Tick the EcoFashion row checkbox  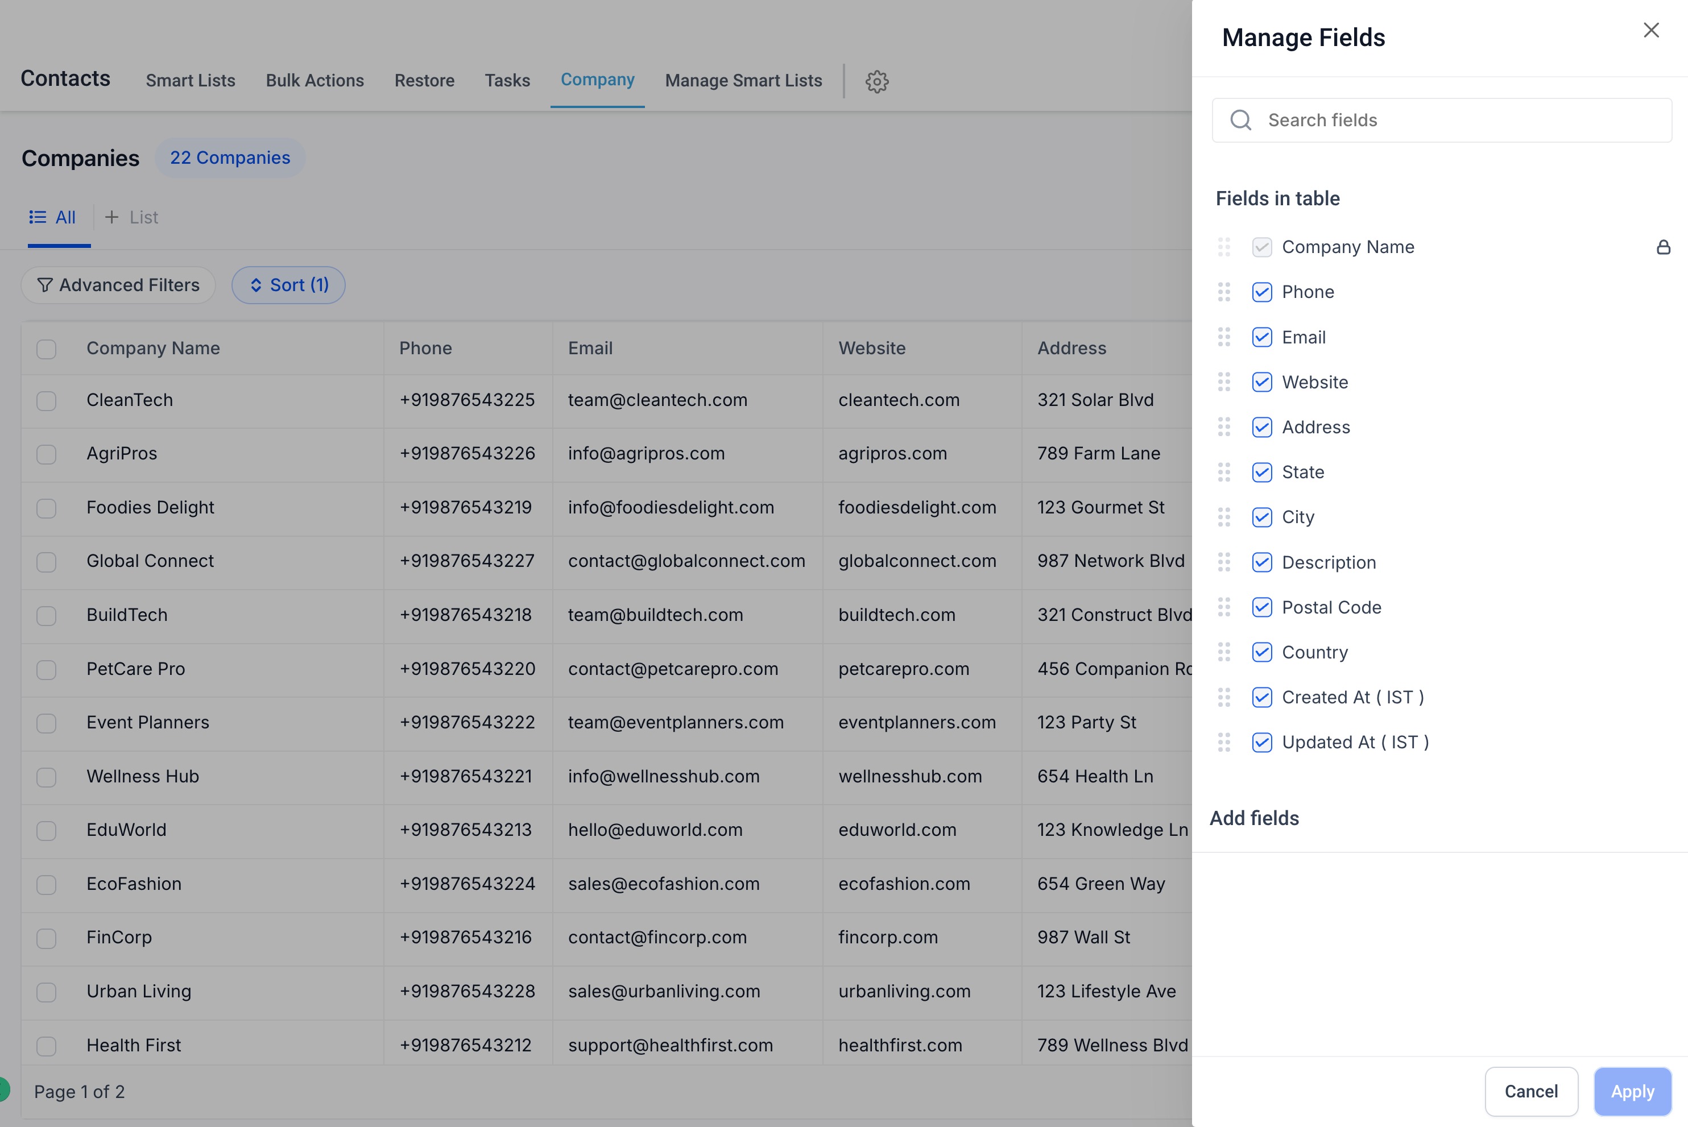tap(47, 884)
